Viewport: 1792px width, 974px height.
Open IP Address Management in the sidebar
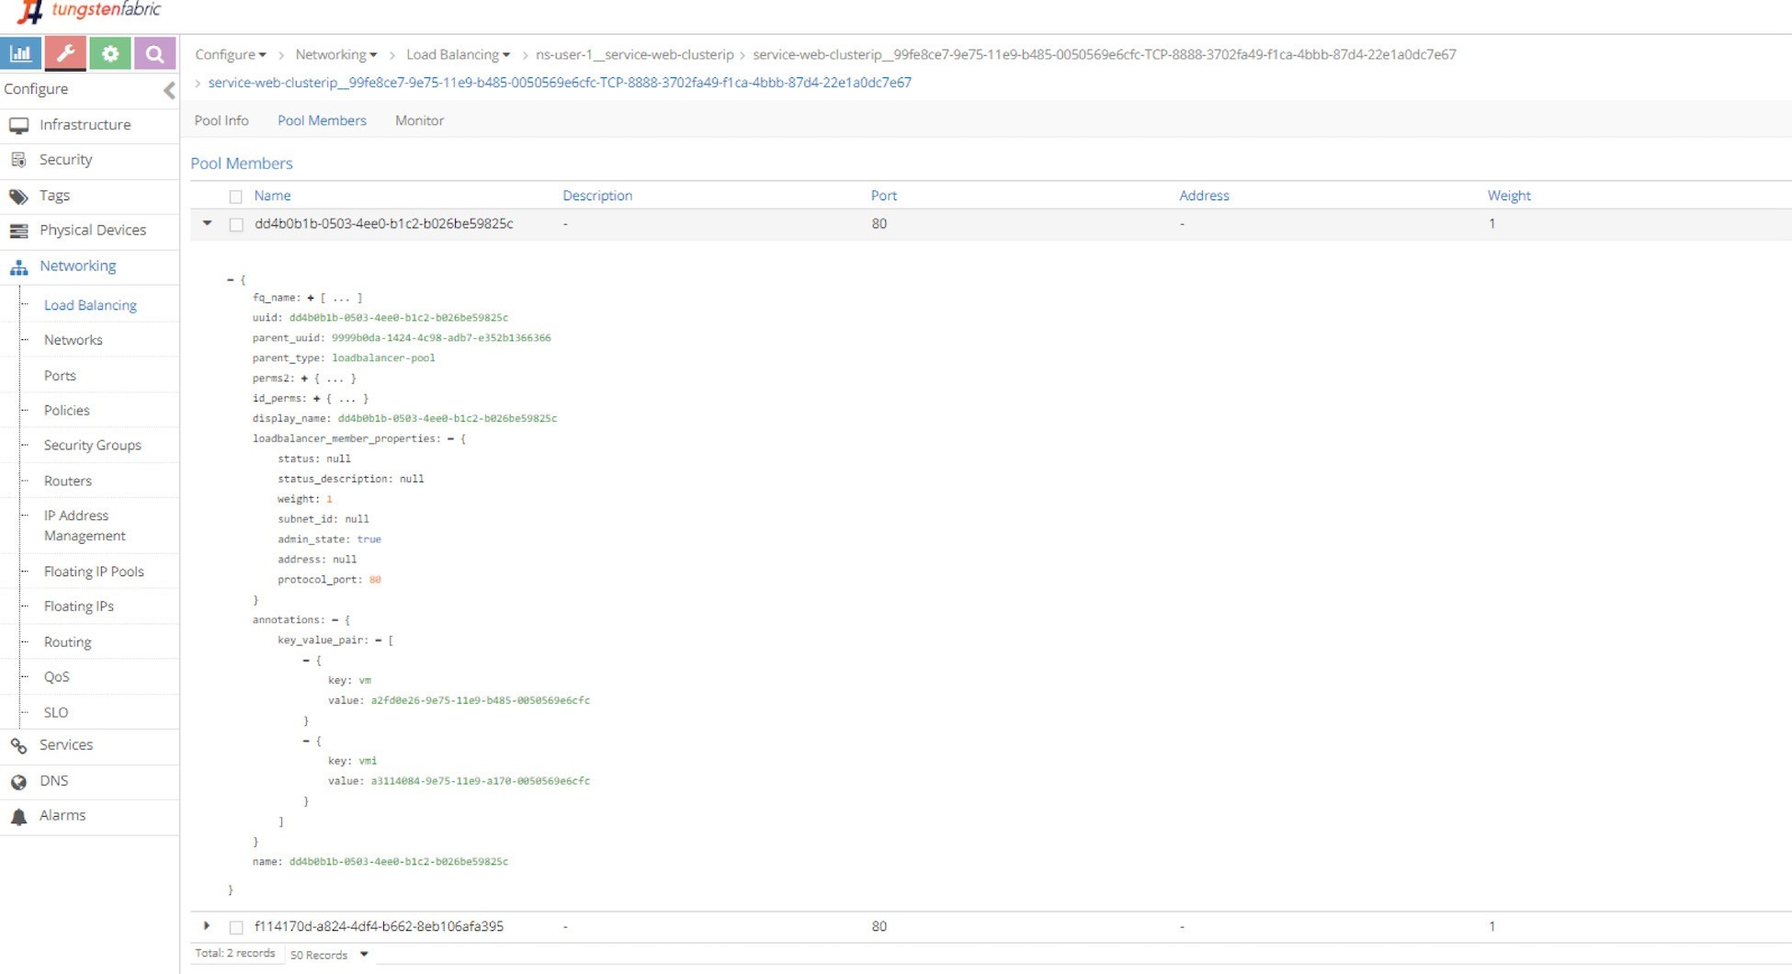pyautogui.click(x=85, y=526)
